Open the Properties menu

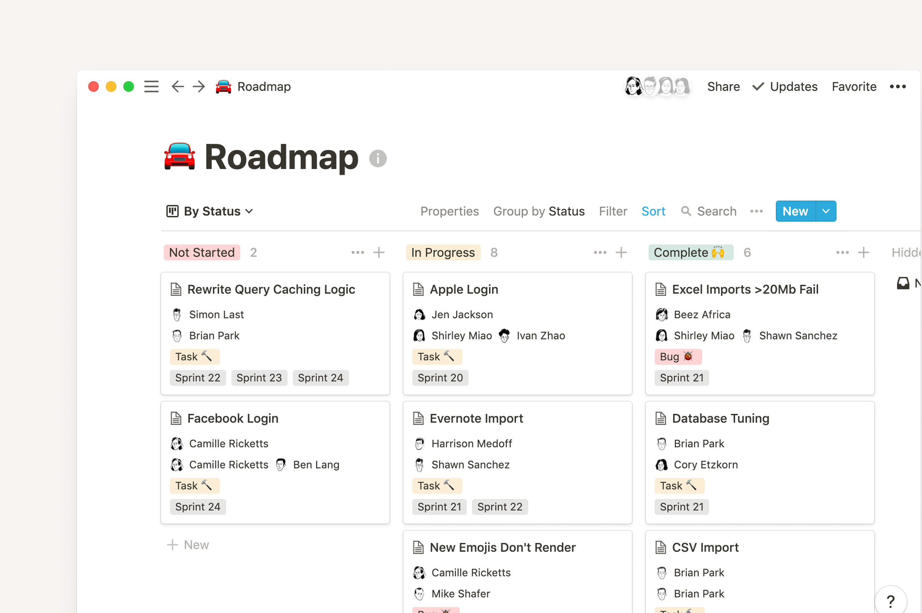(449, 211)
